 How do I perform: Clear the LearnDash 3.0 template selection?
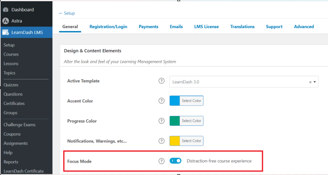(310, 82)
